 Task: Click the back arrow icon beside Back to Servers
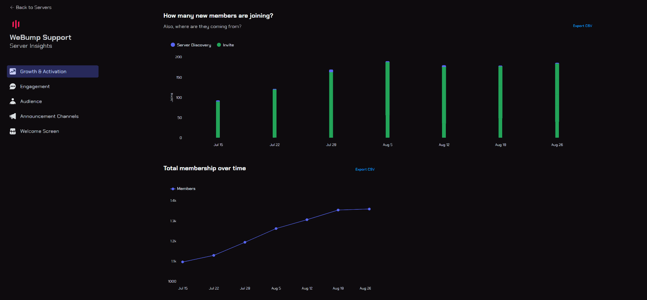[12, 7]
